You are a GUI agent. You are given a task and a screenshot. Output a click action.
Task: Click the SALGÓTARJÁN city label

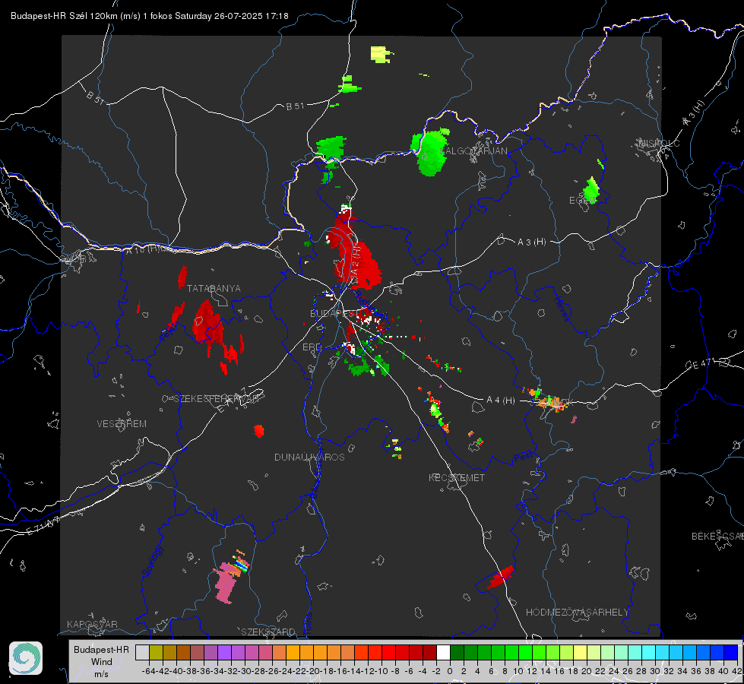(473, 151)
